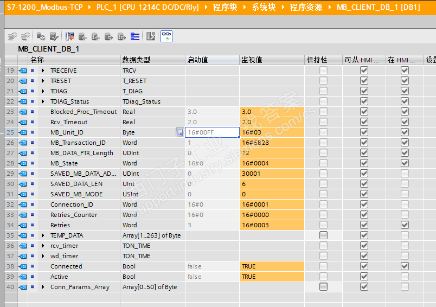Open 程序块 breadcrumb
This screenshot has width=436, height=307.
tap(225, 7)
